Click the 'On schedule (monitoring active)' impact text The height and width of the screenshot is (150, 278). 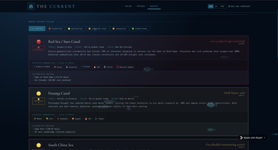click(225, 144)
